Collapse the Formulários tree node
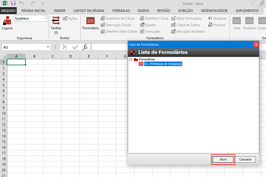 point(130,60)
